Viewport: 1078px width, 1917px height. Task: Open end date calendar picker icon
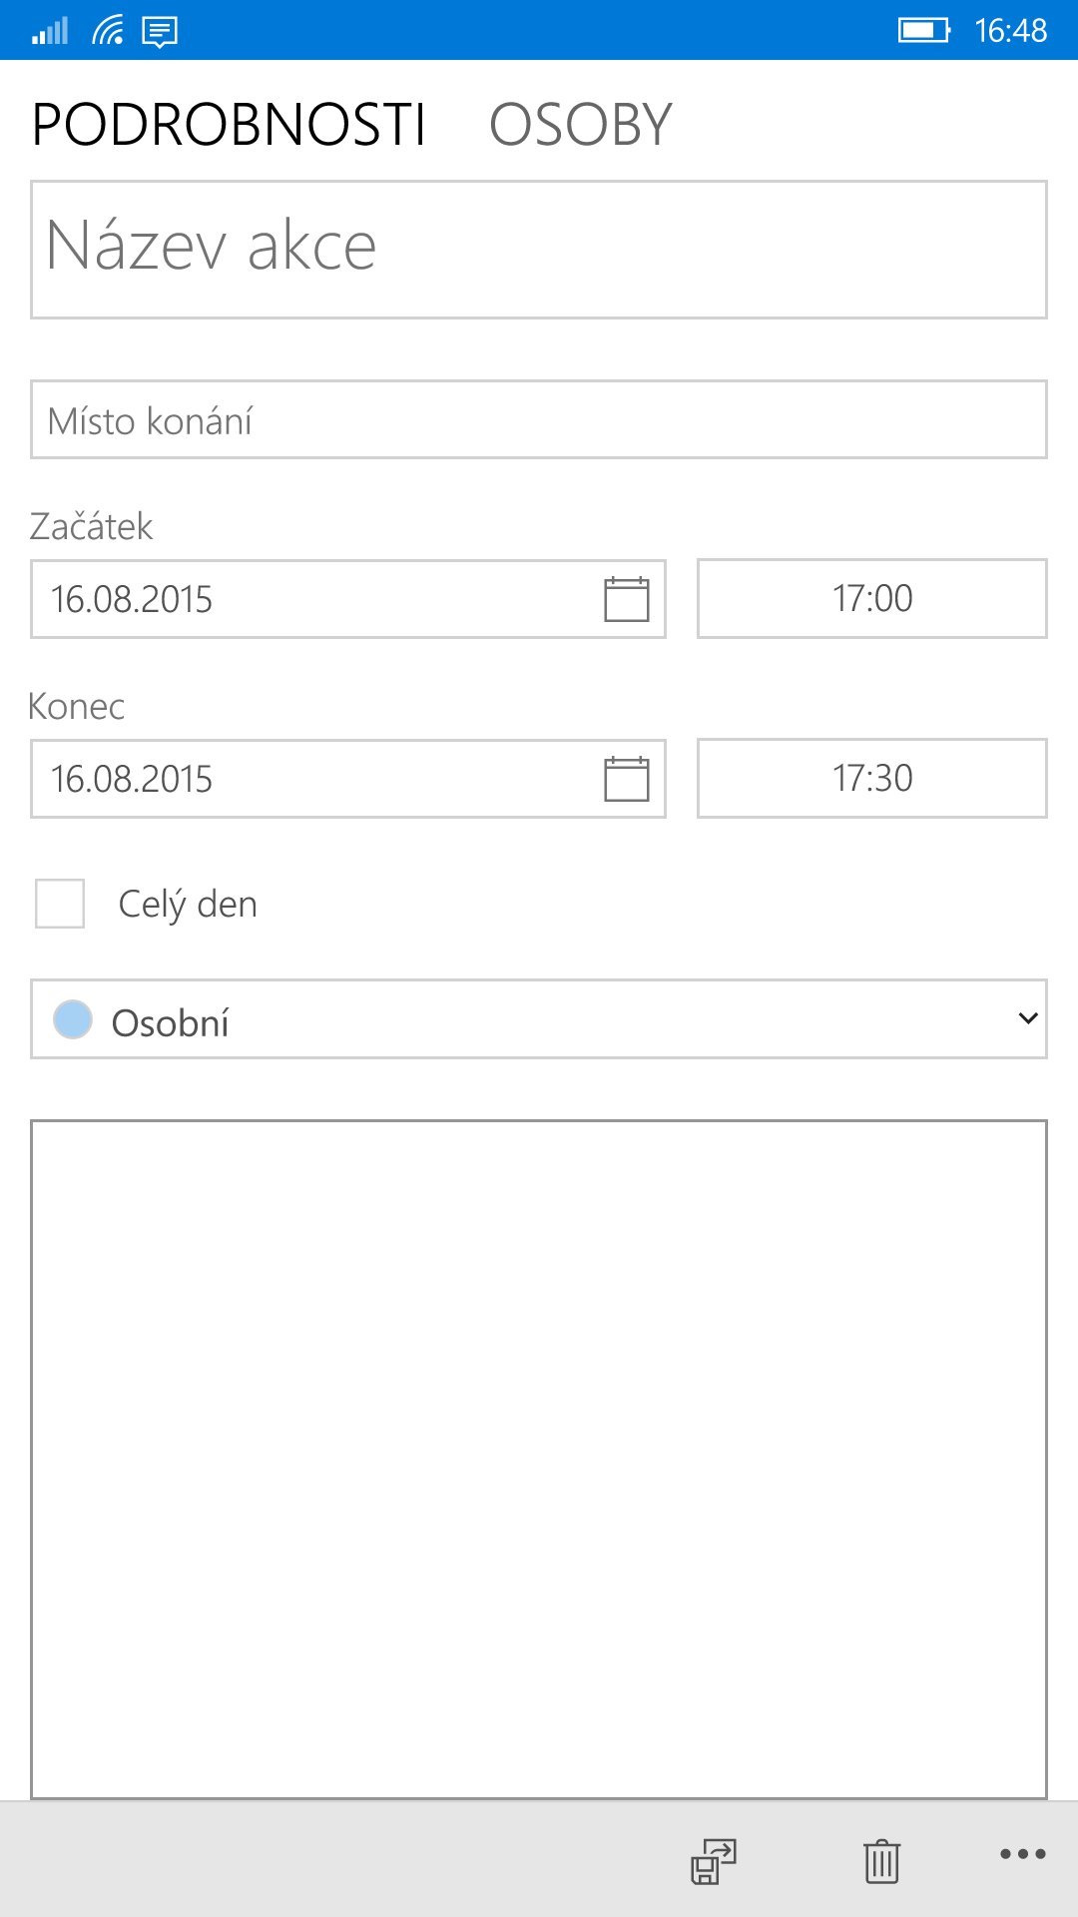click(627, 779)
